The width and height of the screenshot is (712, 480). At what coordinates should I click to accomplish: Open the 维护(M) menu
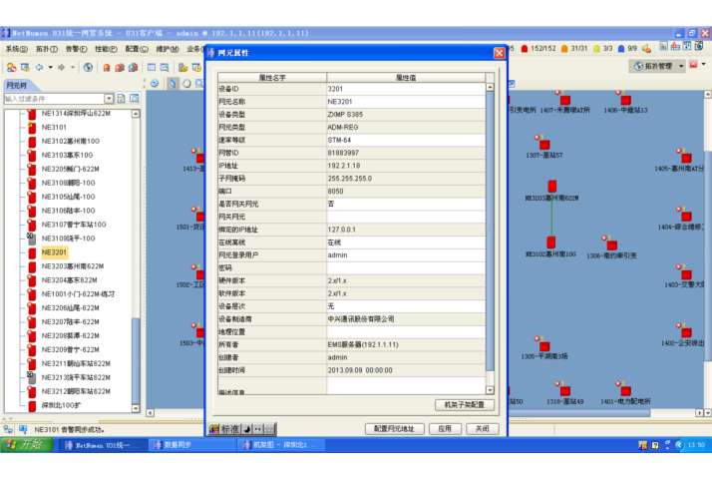(168, 48)
